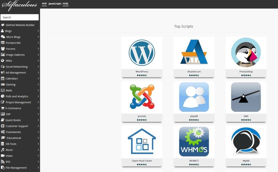Viewport: 278px width, 172px height.
Task: Click the MyBB star rating
Action: (x=246, y=164)
